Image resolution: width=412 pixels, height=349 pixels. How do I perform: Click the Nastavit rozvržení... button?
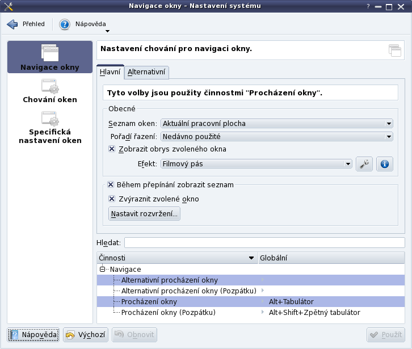click(x=144, y=214)
